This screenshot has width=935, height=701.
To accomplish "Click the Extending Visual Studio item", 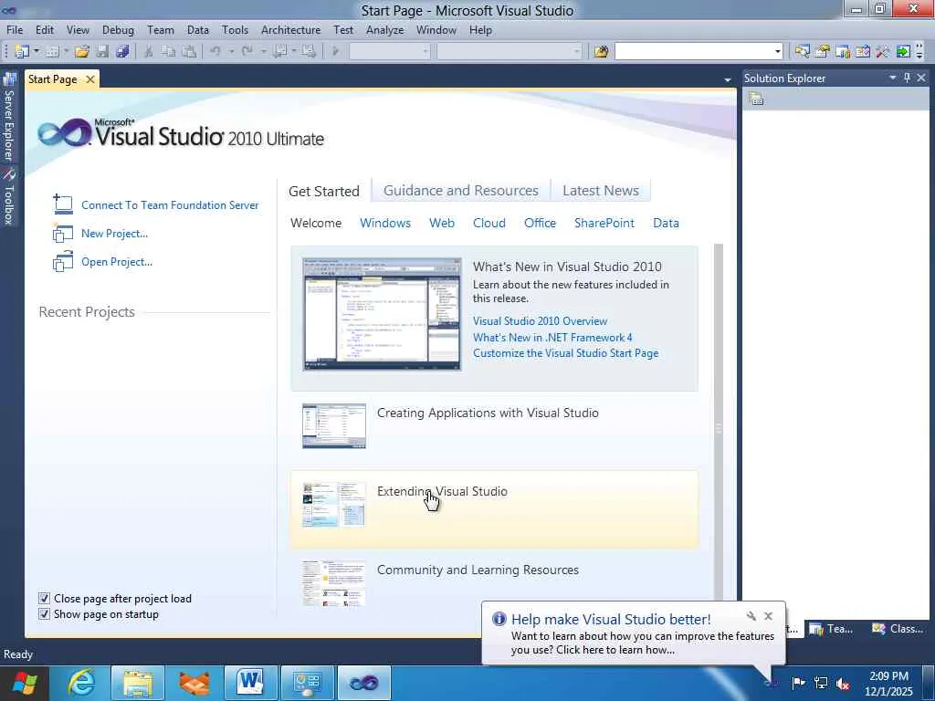I will 494,509.
